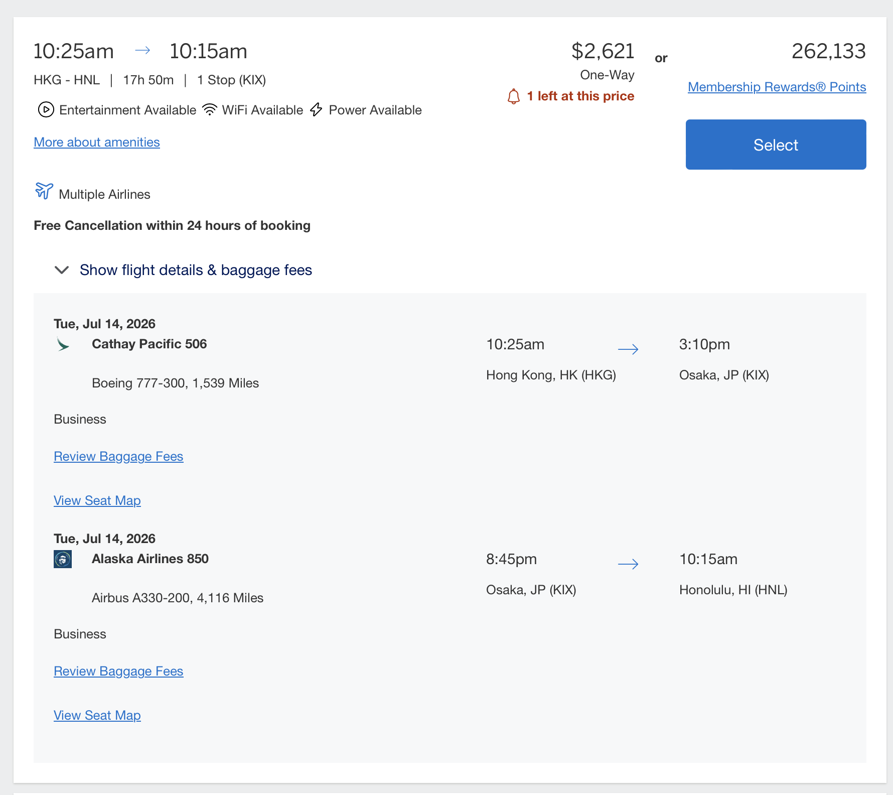The image size is (893, 795).
Task: Click the Power Available lightning icon
Action: tap(316, 109)
